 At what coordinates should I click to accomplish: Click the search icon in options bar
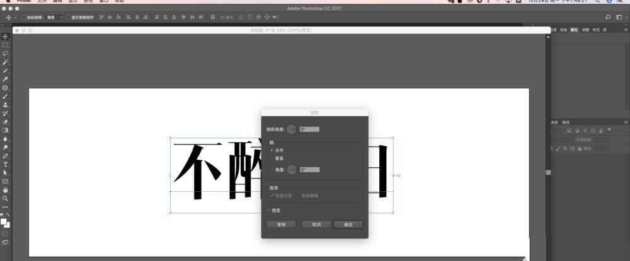click(608, 17)
